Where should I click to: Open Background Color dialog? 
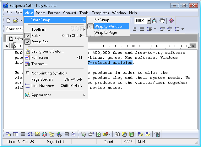coord(55,51)
